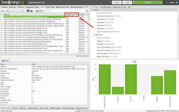Click the Clear button
This screenshot has height=112, width=179.
(127, 2)
